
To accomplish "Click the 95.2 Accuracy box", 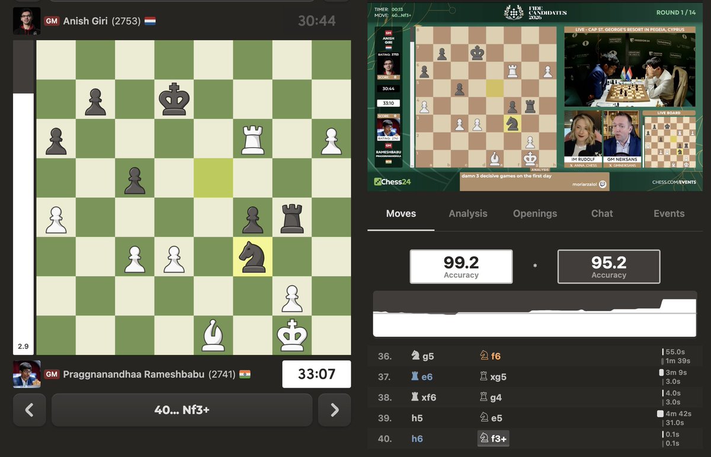I will coord(608,266).
